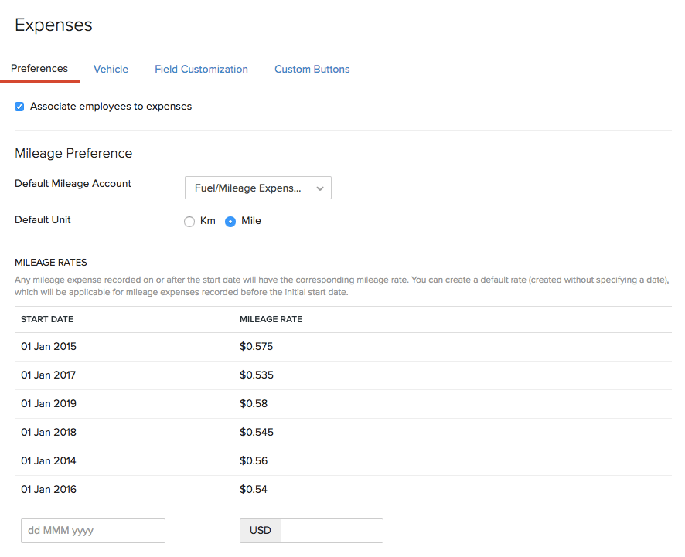Select the Preferences tab
685x557 pixels.
[x=39, y=68]
